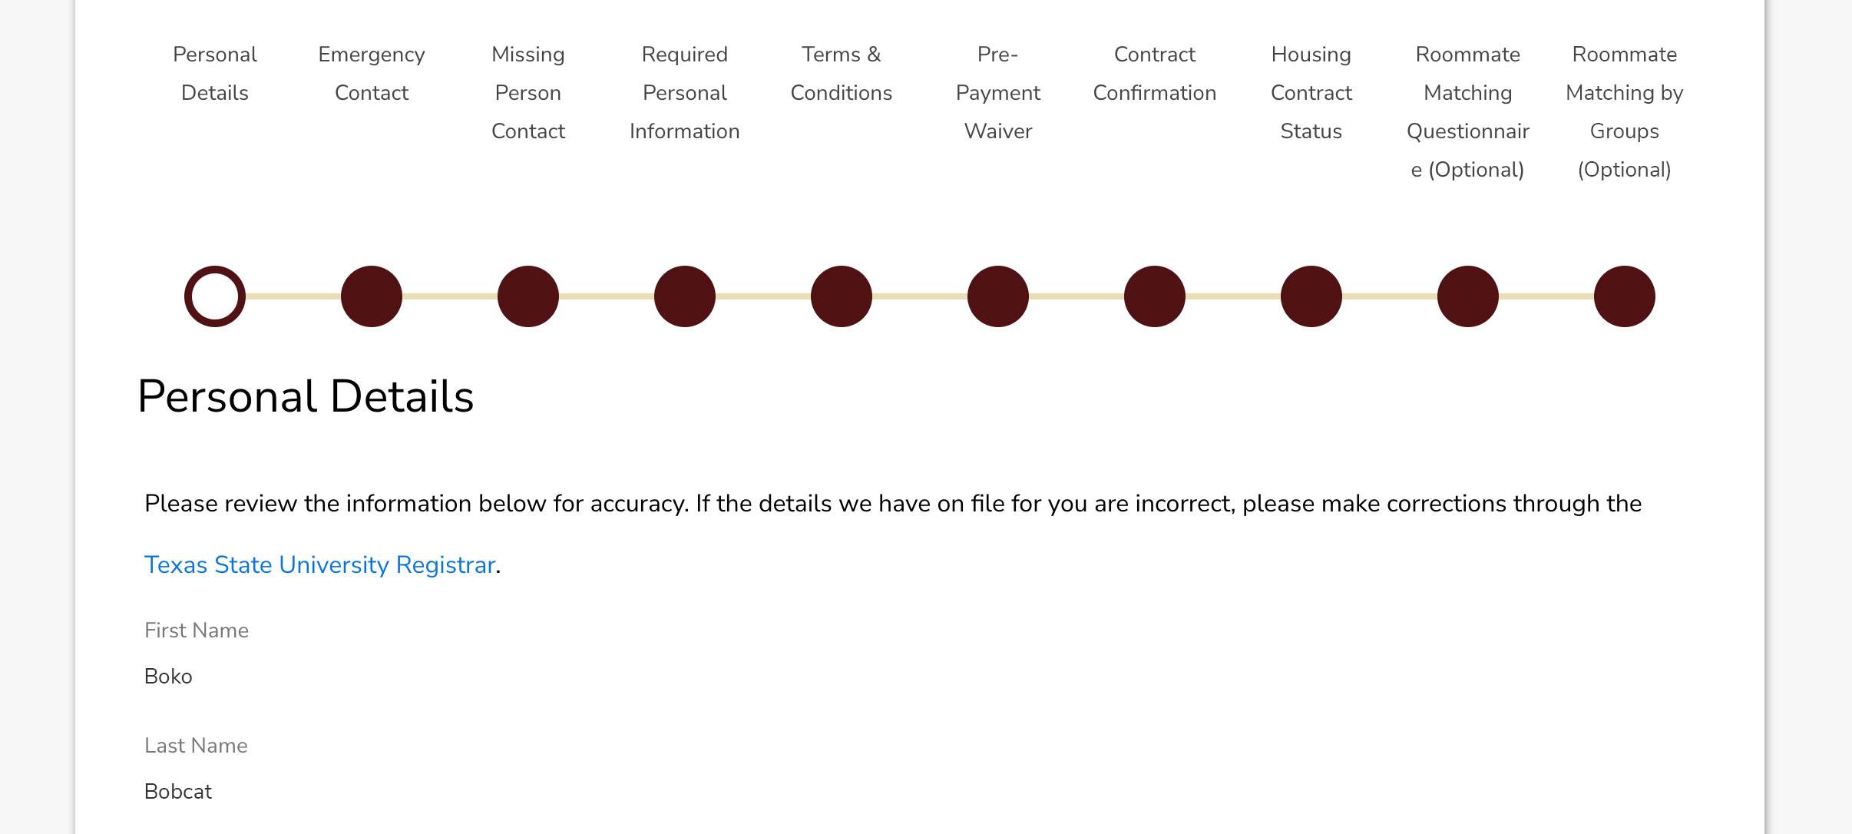This screenshot has width=1852, height=834.
Task: Click the Housing Contract Status step icon
Action: (x=1311, y=296)
